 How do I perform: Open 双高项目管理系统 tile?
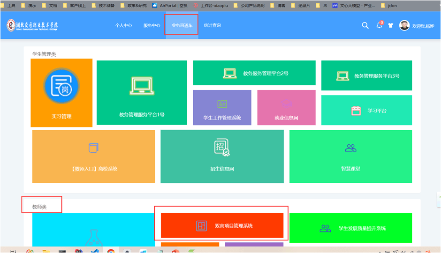(222, 226)
